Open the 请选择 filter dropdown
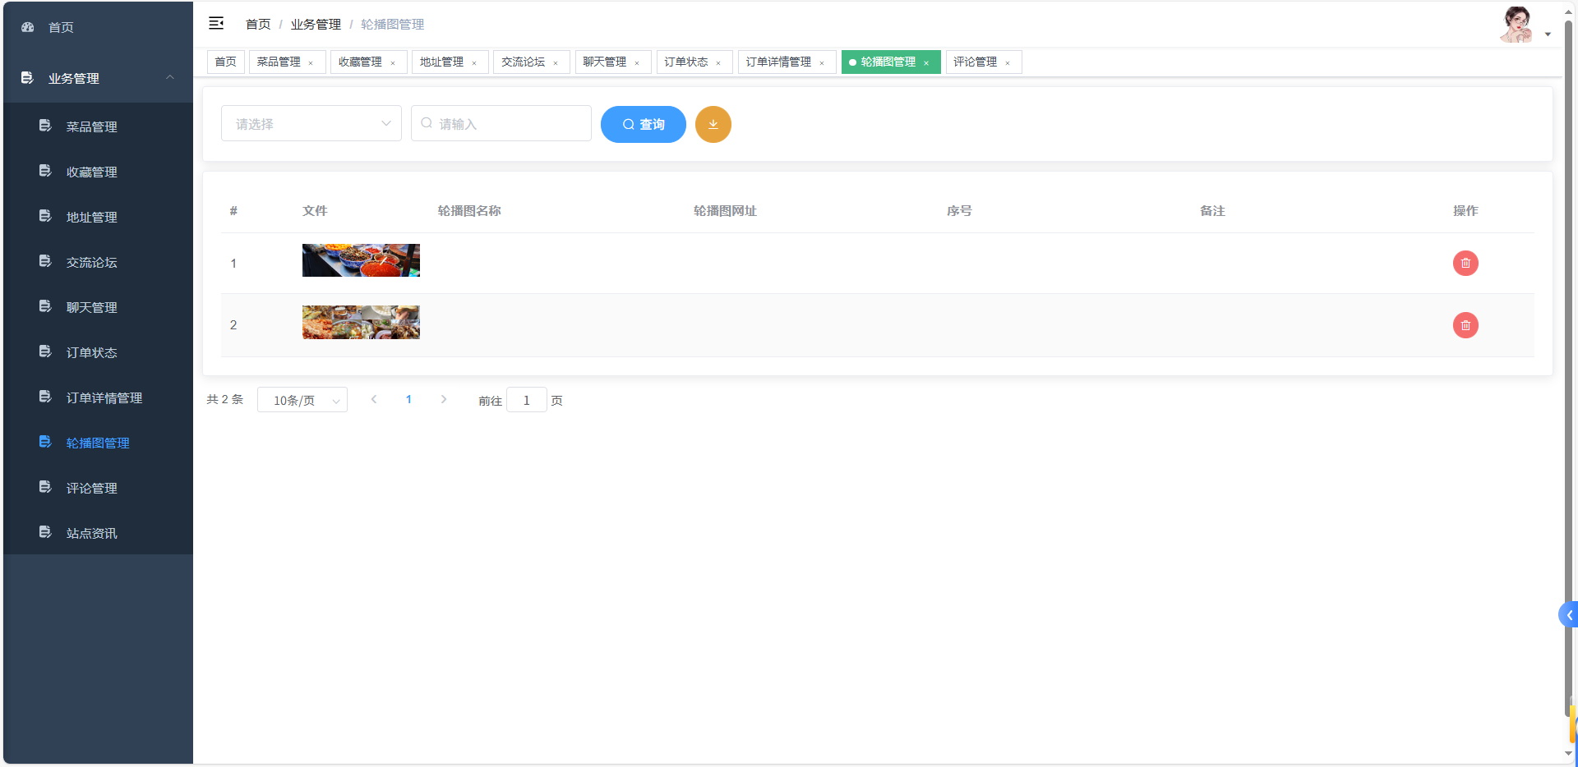 (x=311, y=123)
